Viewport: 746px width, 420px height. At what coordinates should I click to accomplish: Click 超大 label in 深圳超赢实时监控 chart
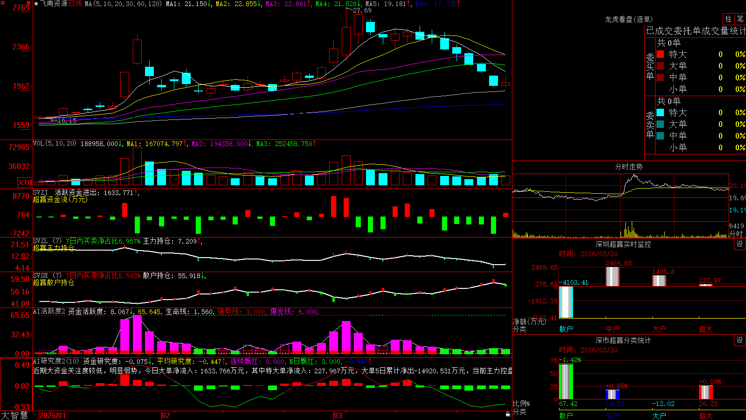(706, 329)
